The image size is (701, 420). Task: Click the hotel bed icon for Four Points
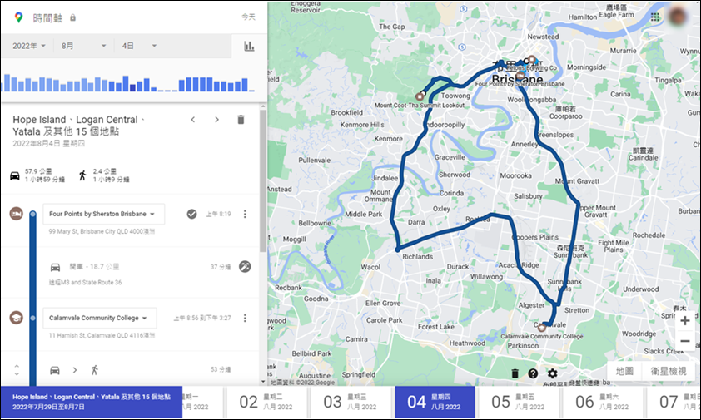point(17,214)
